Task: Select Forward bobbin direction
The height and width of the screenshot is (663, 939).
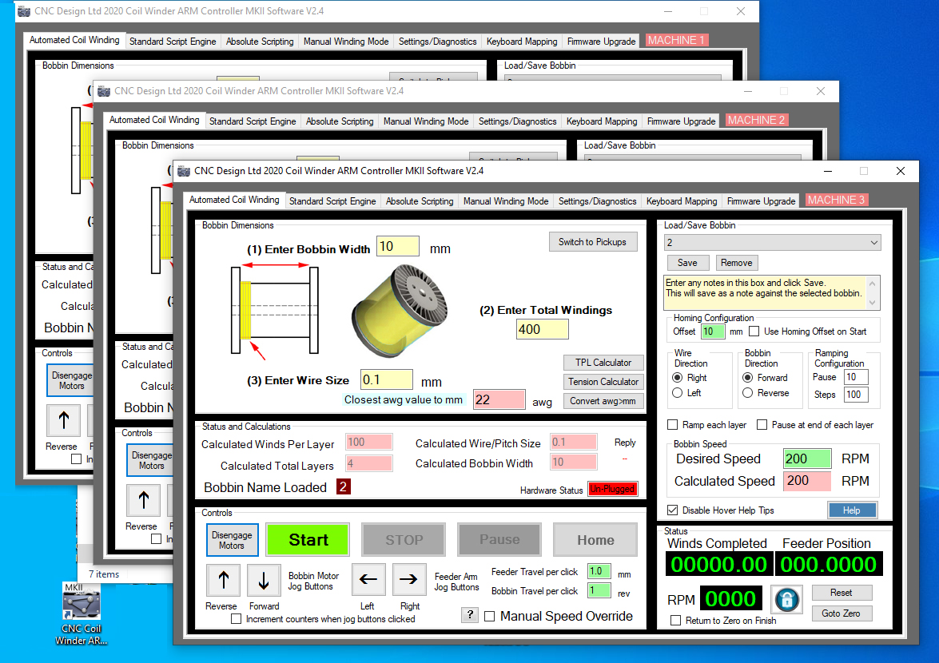Action: pyautogui.click(x=747, y=378)
